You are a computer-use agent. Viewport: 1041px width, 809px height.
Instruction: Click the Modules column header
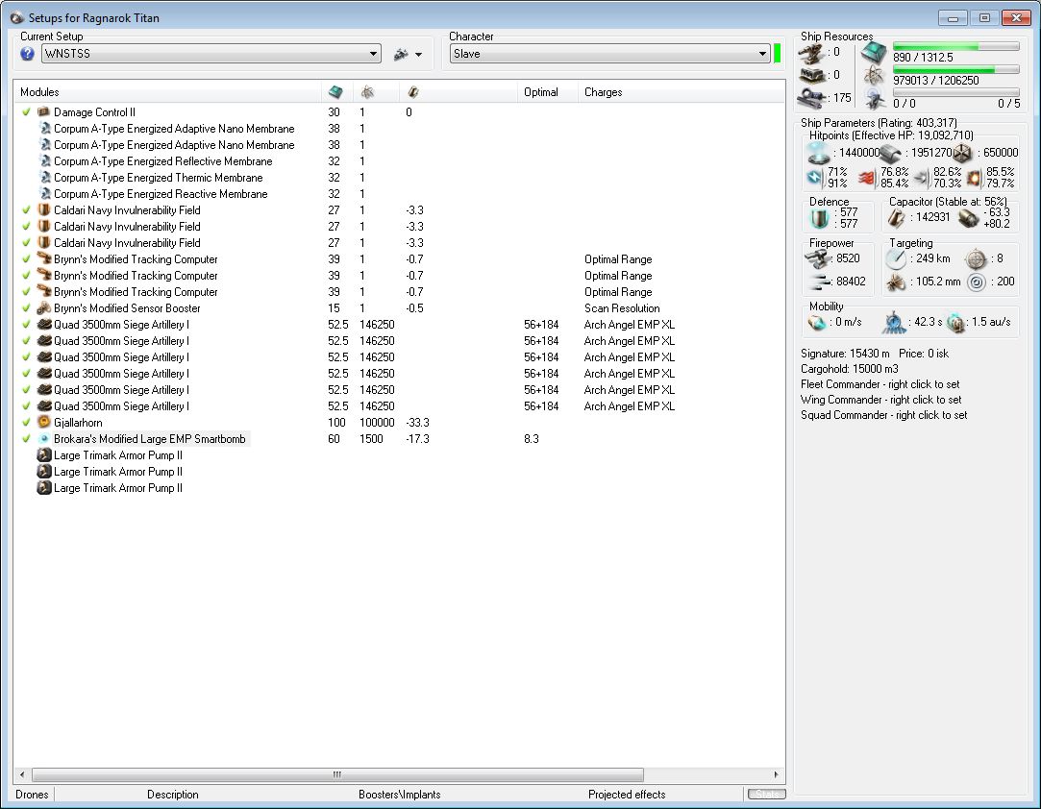(x=167, y=92)
